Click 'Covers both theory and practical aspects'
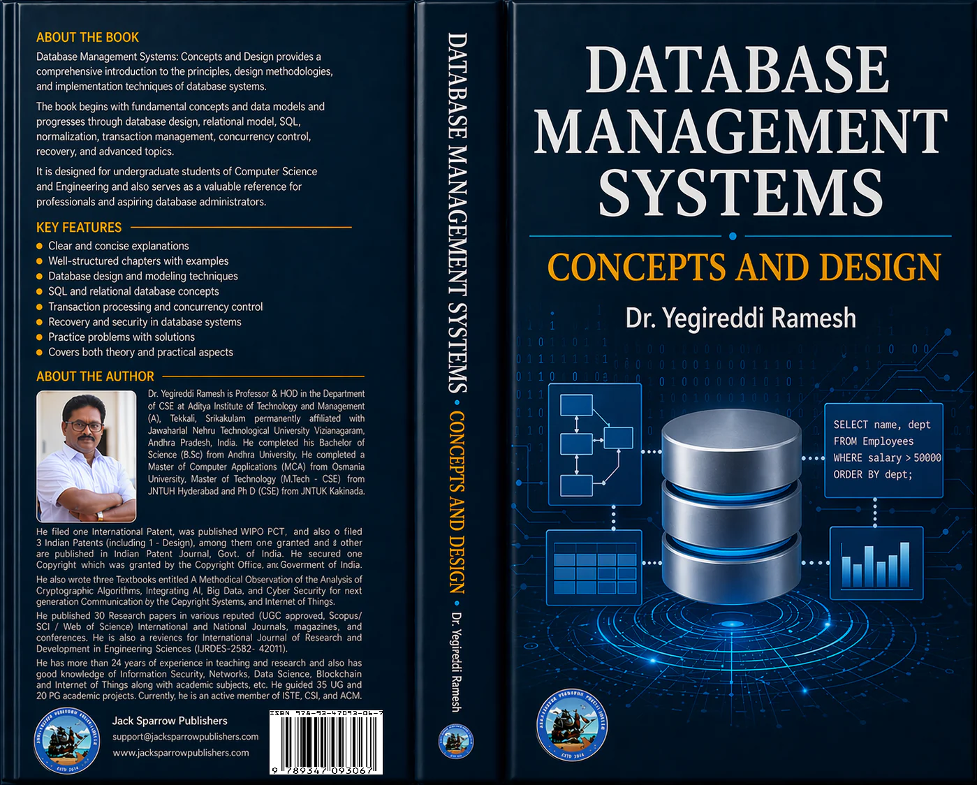 click(135, 353)
